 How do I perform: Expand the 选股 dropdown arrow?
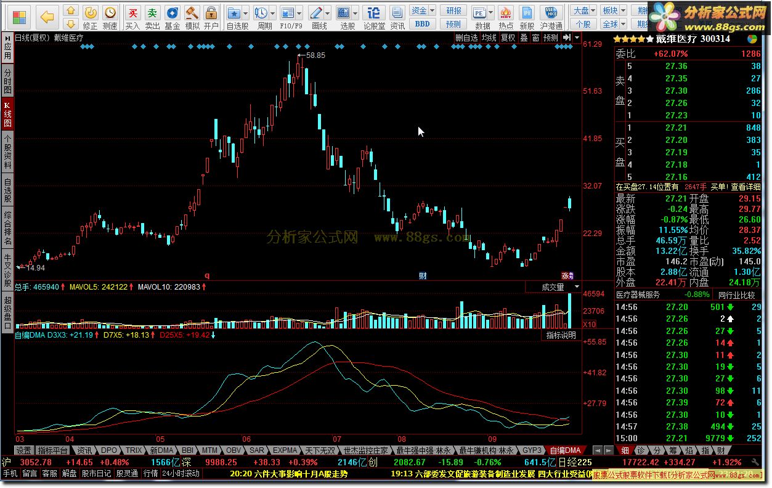click(356, 12)
